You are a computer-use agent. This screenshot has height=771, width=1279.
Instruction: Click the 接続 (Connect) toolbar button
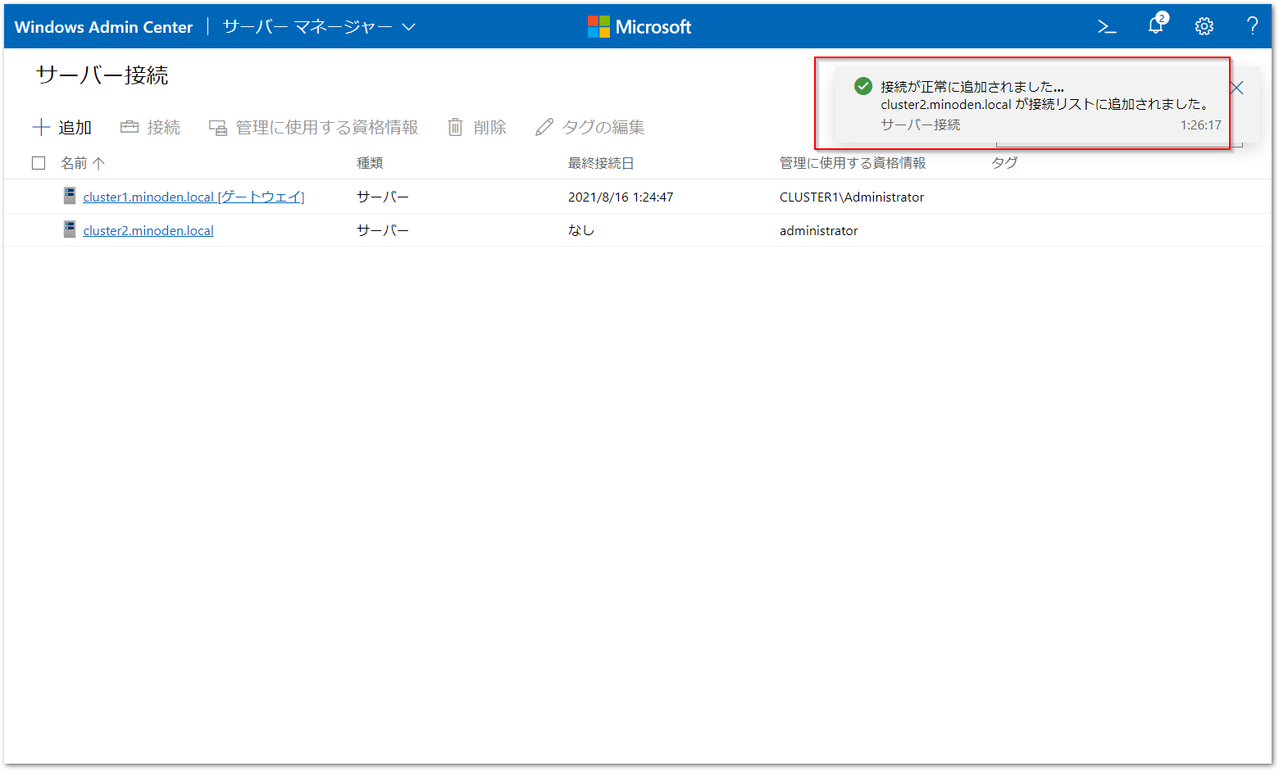[x=150, y=127]
